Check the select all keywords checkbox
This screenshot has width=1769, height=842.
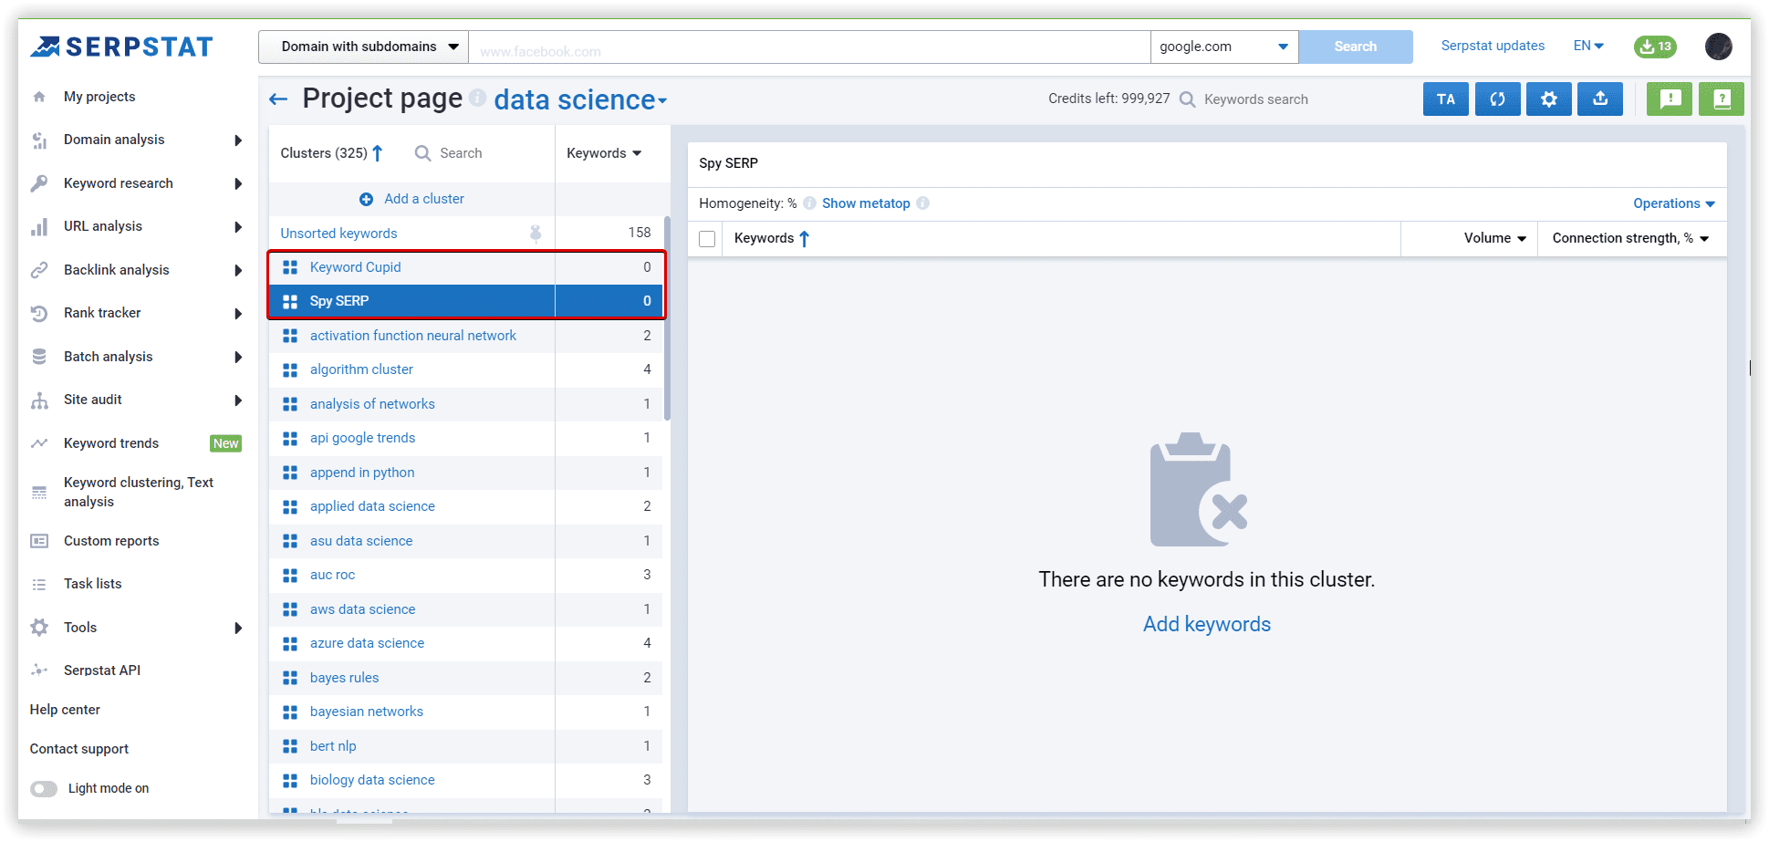[x=706, y=239]
